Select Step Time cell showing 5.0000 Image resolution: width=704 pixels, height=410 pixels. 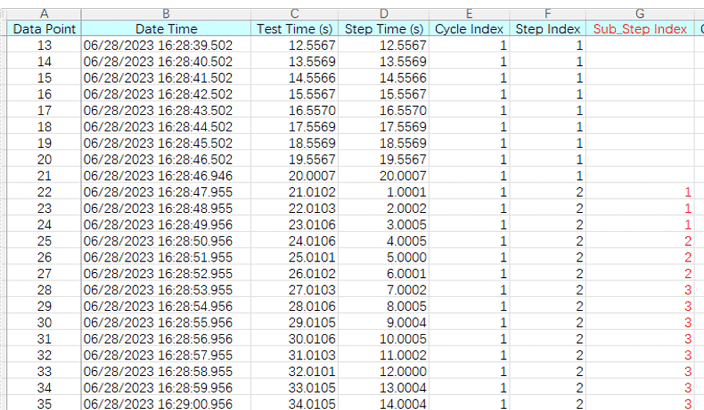[x=406, y=258]
